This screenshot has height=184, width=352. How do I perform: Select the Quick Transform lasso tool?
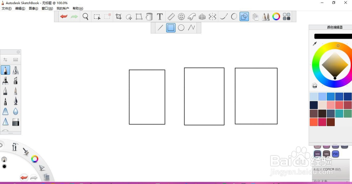[129, 17]
